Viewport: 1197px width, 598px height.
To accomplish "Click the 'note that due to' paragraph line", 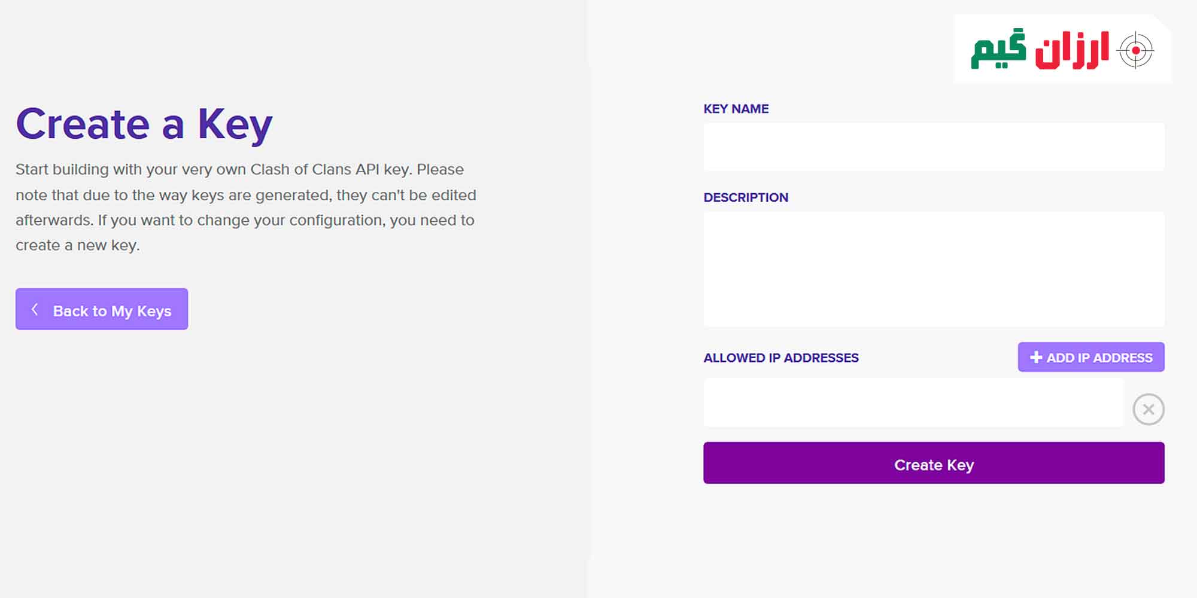I will 246,195.
